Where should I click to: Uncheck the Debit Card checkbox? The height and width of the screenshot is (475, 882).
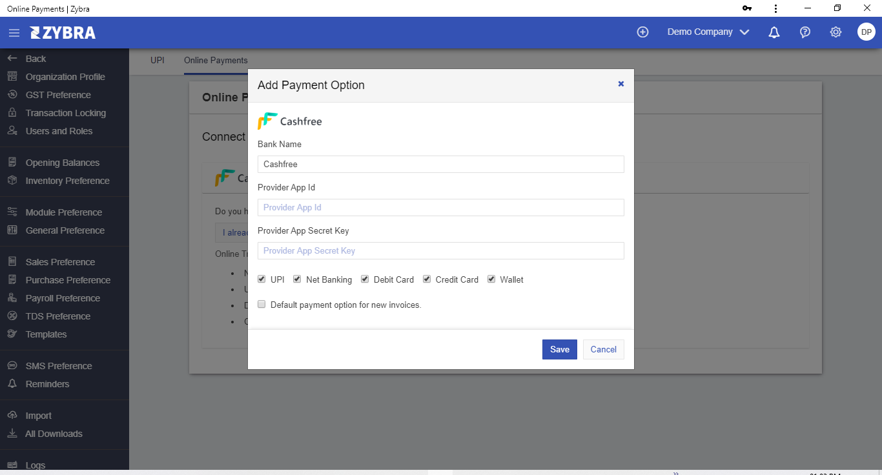click(x=365, y=279)
